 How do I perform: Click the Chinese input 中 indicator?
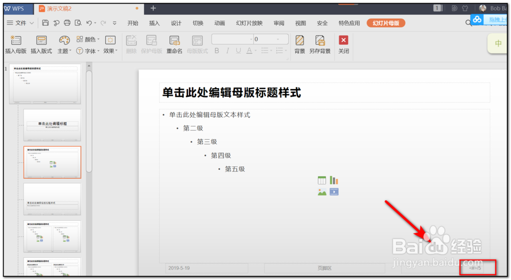pos(498,44)
